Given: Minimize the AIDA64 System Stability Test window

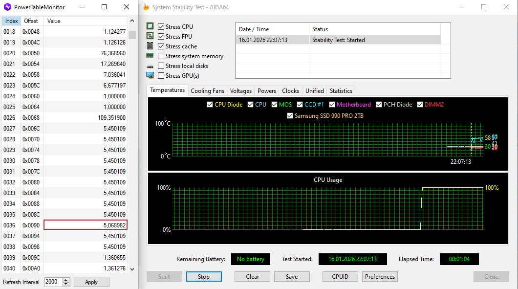Looking at the screenshot, I should click(462, 7).
